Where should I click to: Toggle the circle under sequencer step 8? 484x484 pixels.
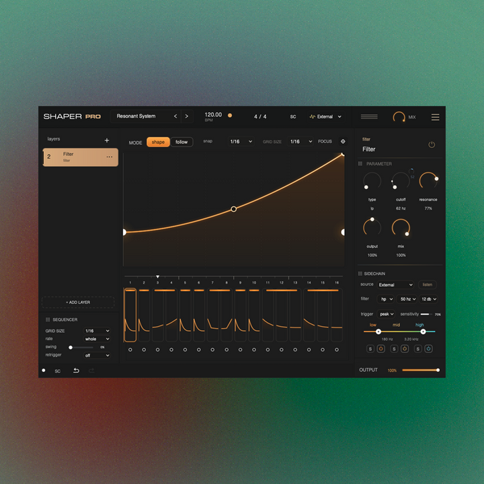pyautogui.click(x=227, y=350)
